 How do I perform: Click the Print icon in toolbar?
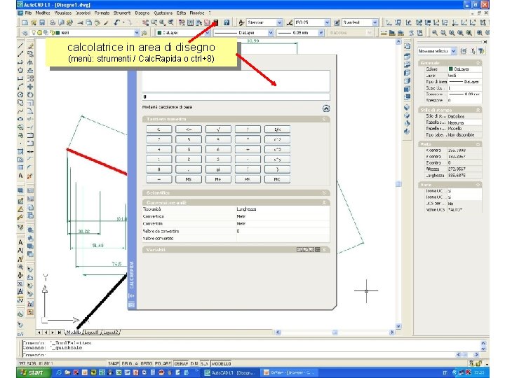click(53, 22)
